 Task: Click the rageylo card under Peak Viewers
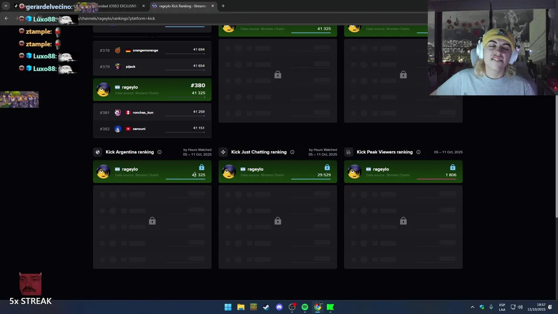tap(403, 171)
